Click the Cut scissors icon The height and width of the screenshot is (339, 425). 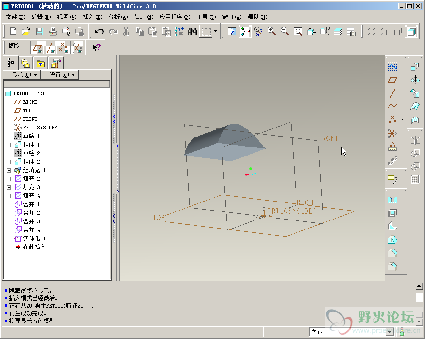[126, 31]
